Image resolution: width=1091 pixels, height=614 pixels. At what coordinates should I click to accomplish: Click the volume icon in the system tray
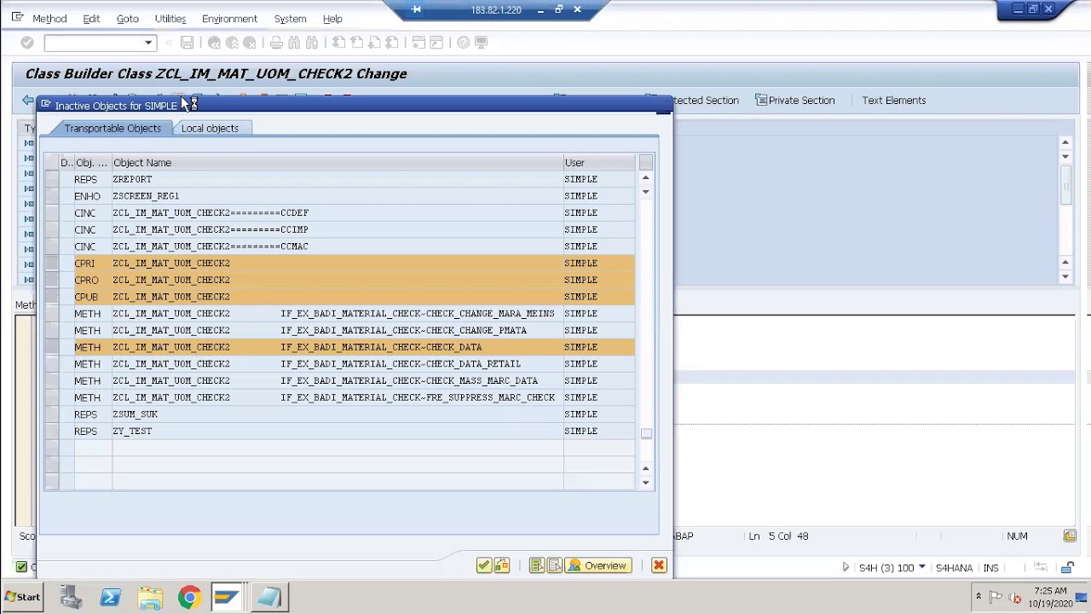pos(1016,598)
